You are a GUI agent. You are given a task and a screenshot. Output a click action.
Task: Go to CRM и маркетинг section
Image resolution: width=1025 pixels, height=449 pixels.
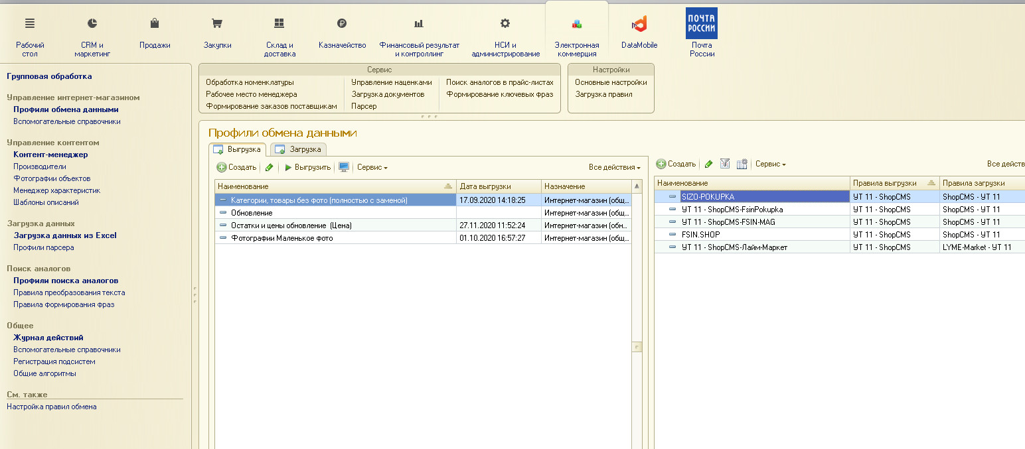coord(92,32)
